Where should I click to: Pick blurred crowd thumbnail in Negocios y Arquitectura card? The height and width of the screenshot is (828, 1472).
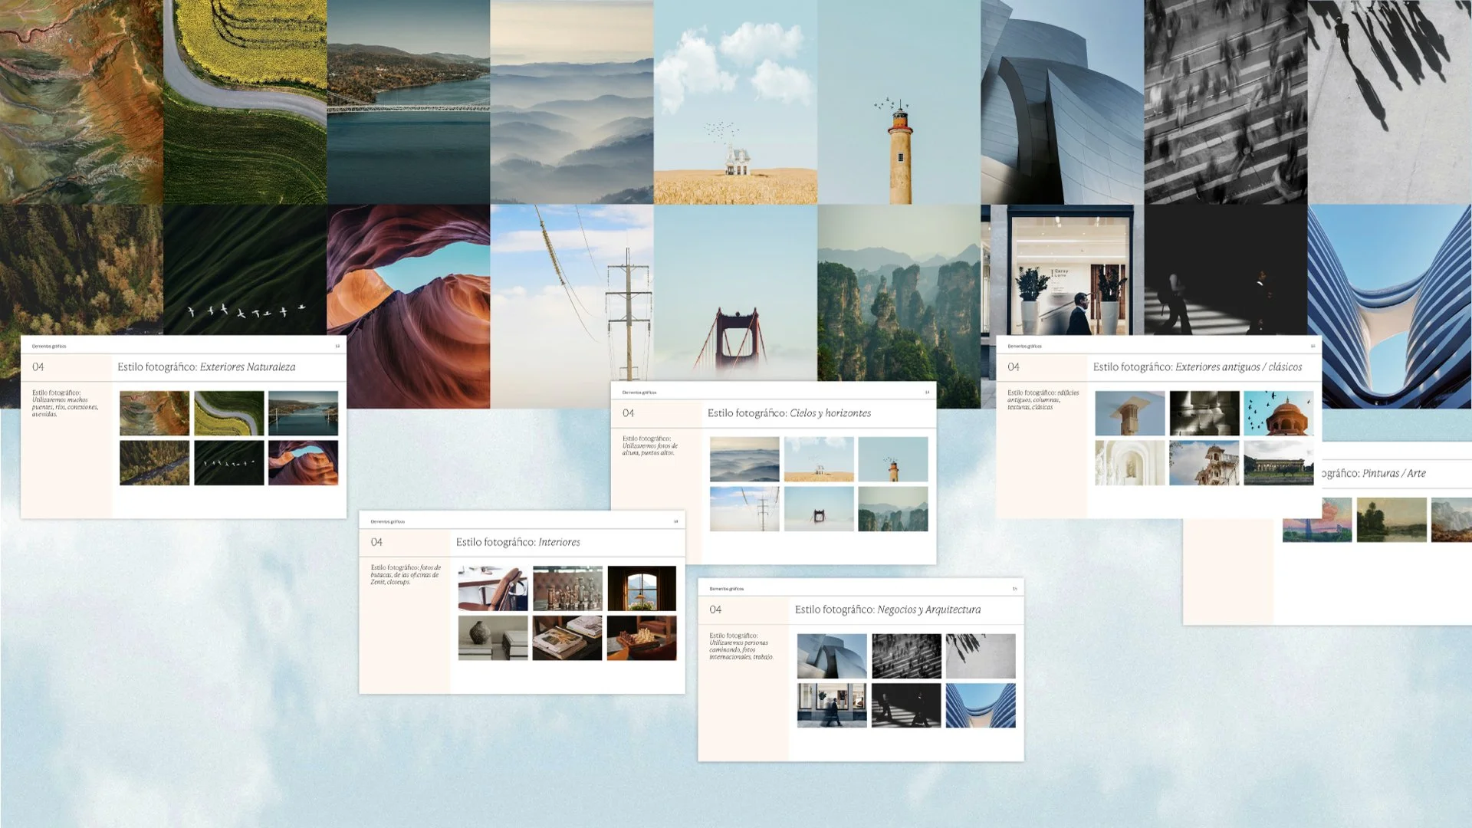coord(906,656)
